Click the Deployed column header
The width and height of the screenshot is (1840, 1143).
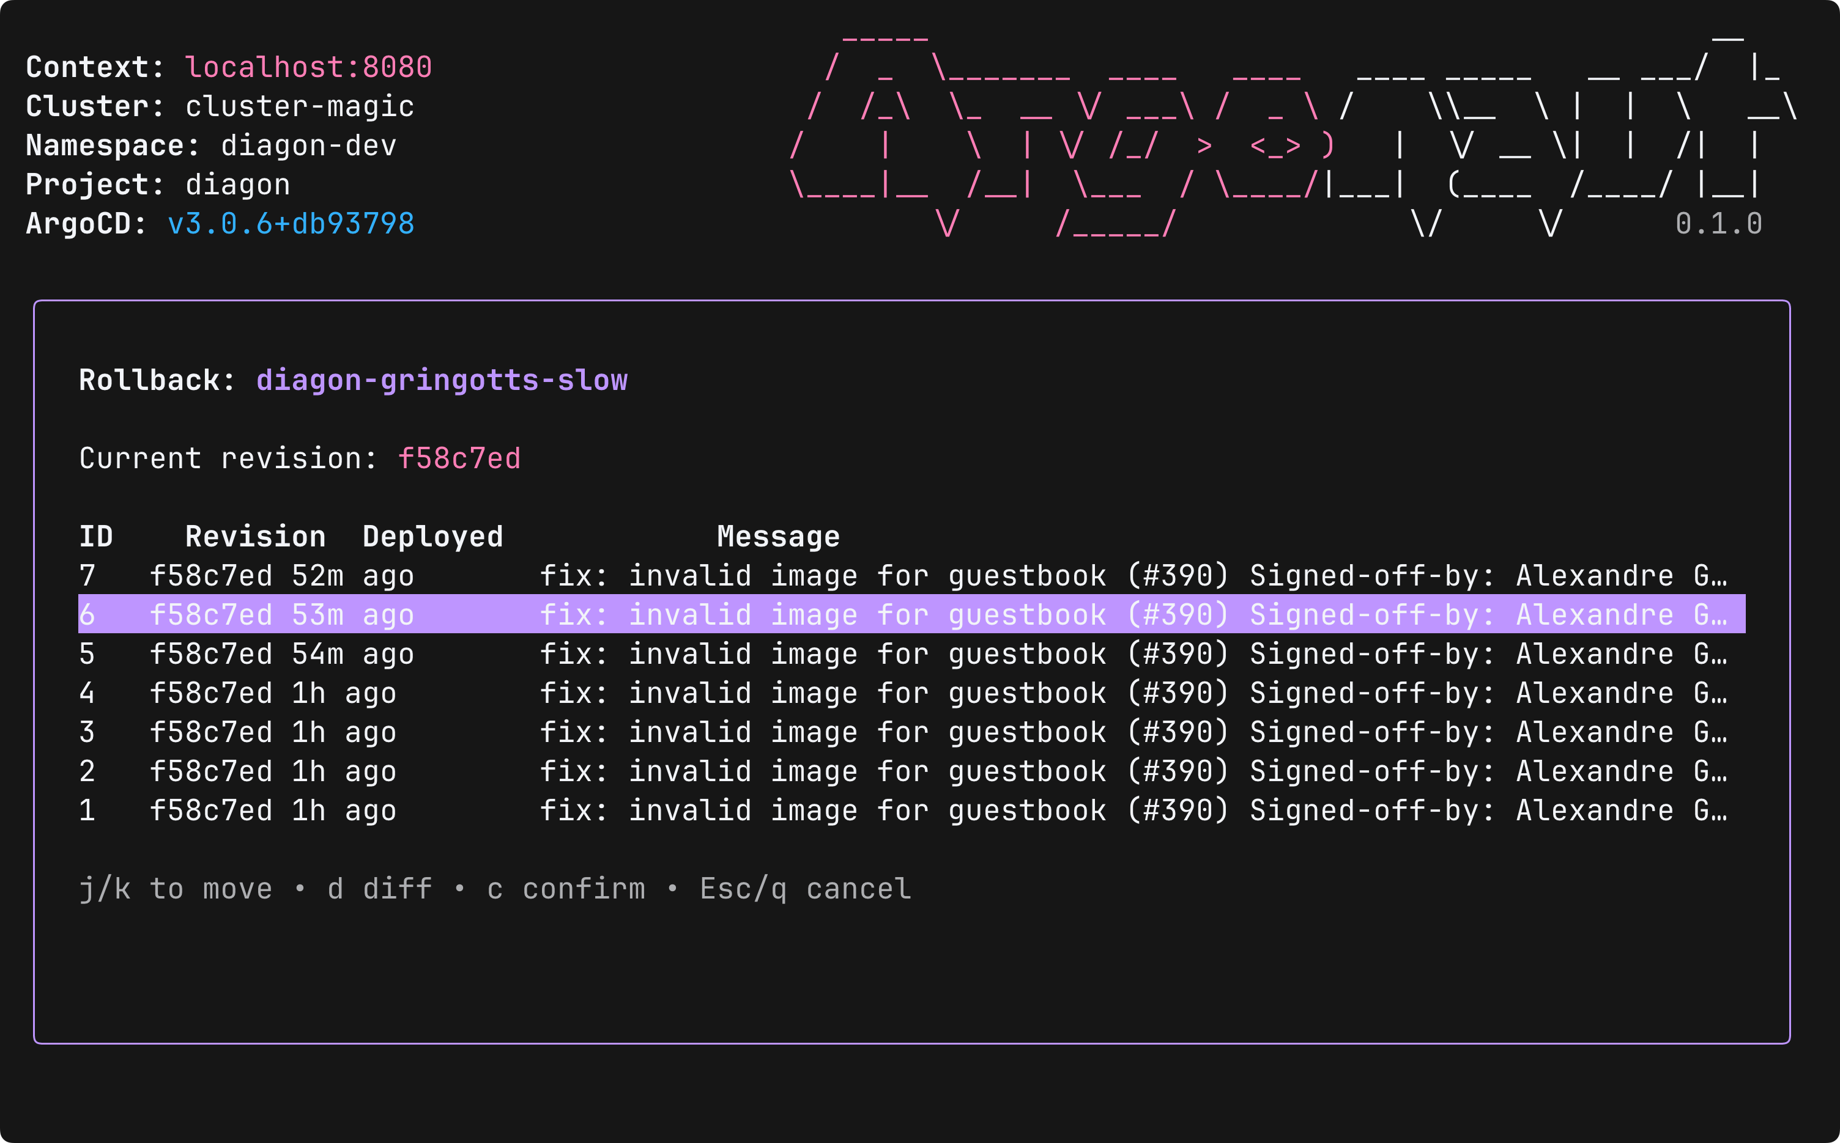(x=432, y=537)
